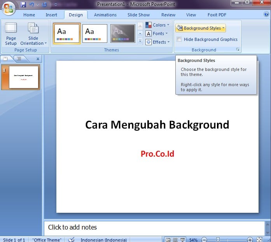Screen dimensions: 271x242
Task: Open the Undo history dropdown arrow
Action: [x=37, y=5]
